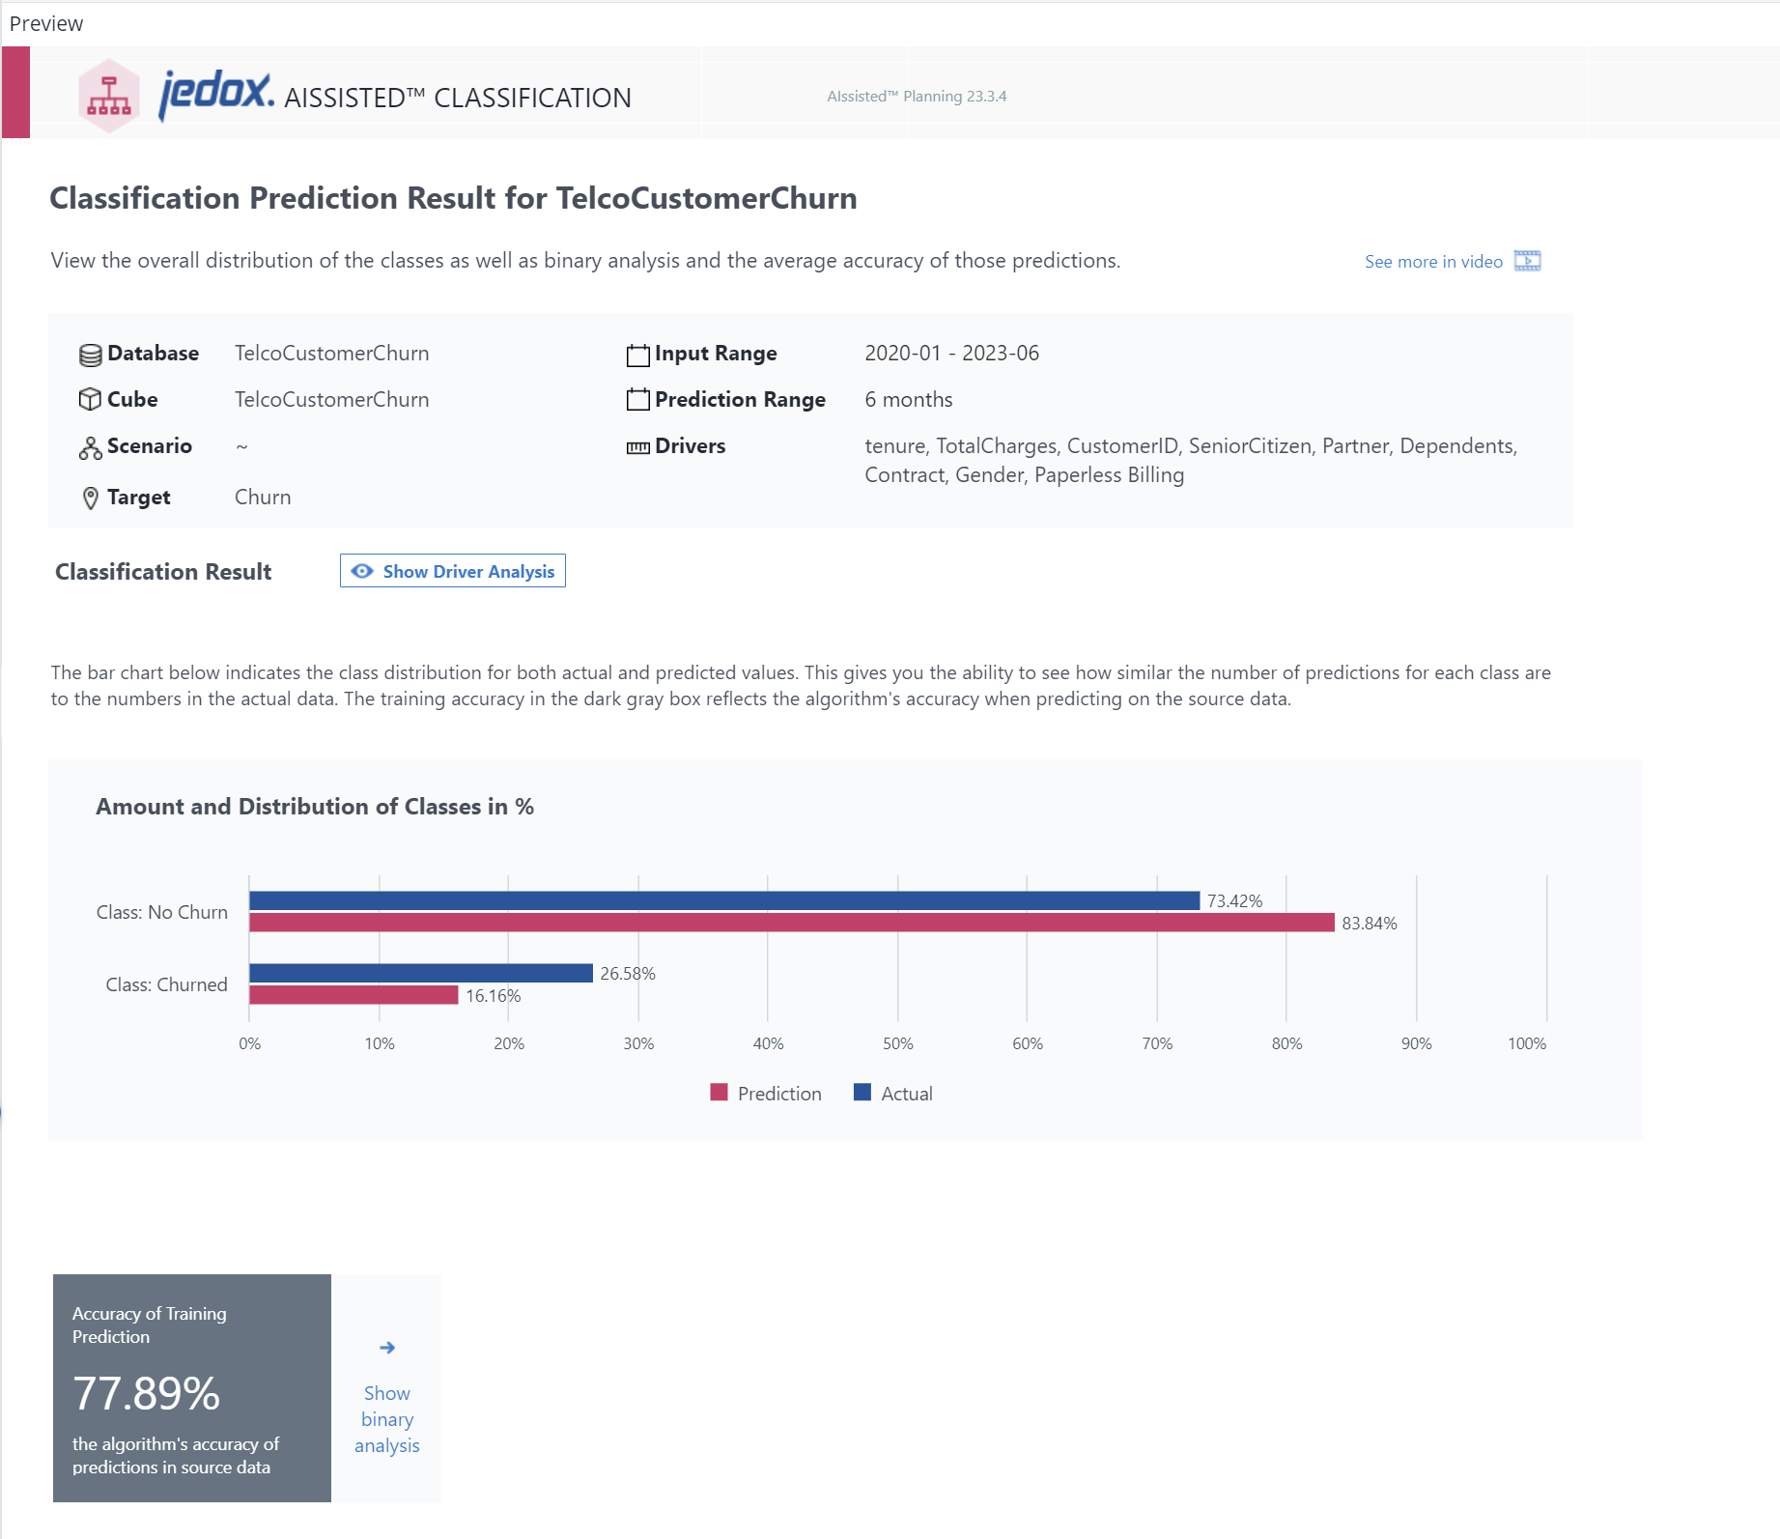The image size is (1780, 1539).
Task: Open the Show Driver Analysis panel
Action: [452, 571]
